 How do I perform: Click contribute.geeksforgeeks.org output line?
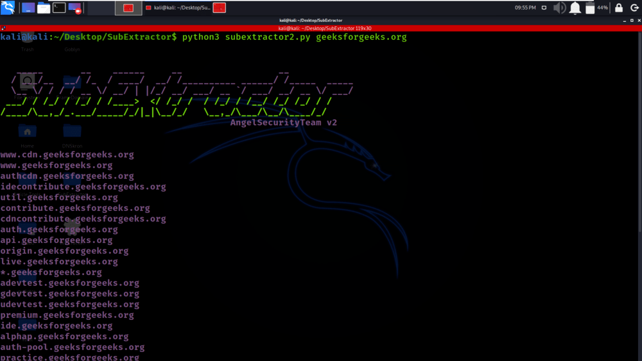tap(75, 208)
